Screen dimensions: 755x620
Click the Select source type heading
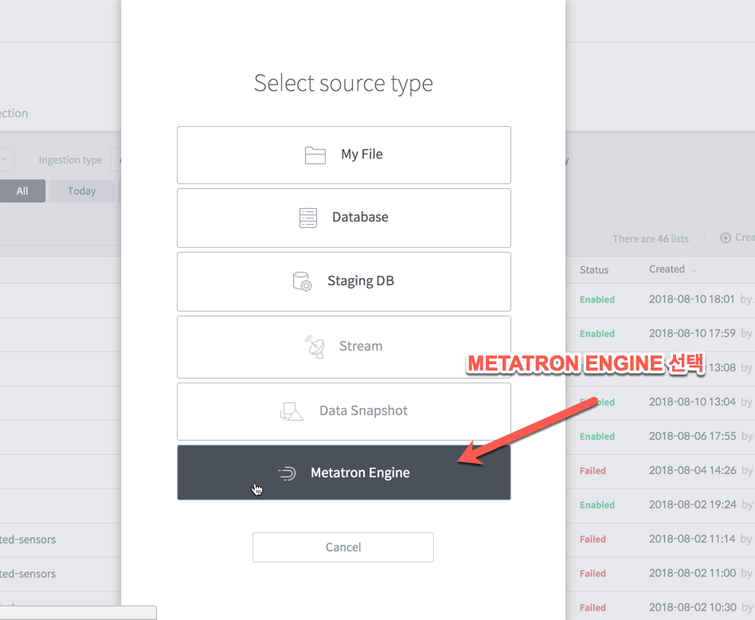[x=343, y=84]
